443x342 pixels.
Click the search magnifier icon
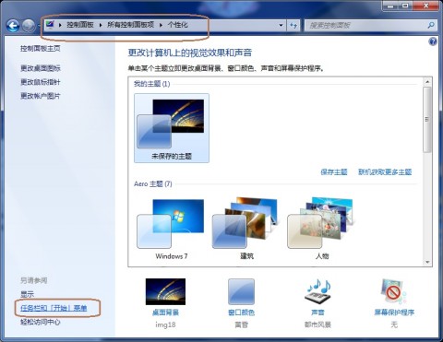point(431,25)
